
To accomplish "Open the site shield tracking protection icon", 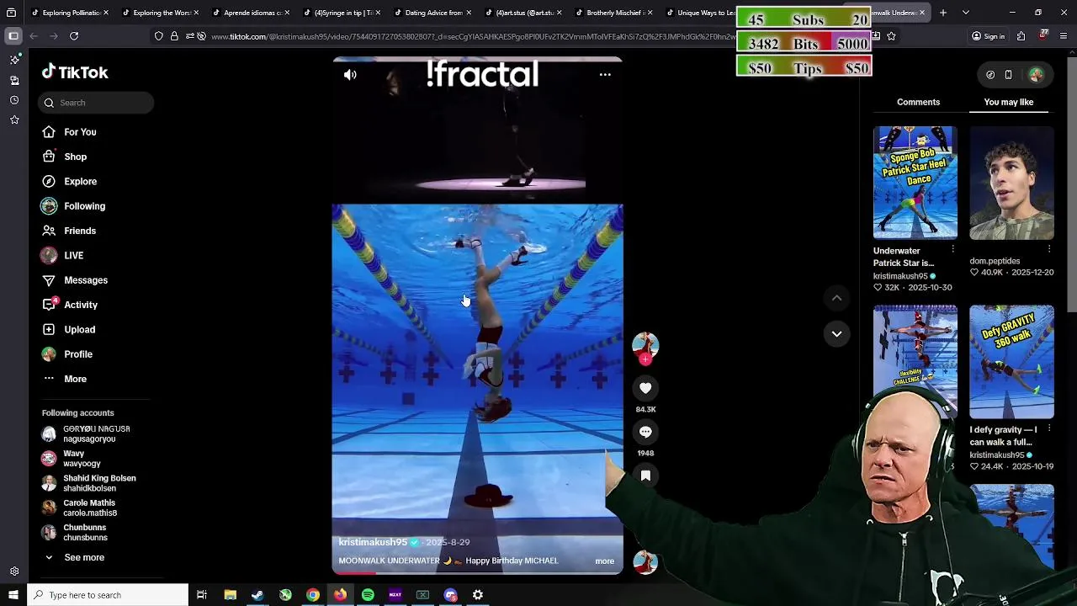I will [158, 36].
